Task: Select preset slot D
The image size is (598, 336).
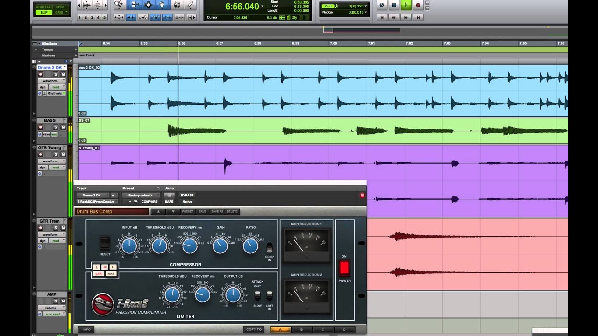Action: (x=344, y=329)
